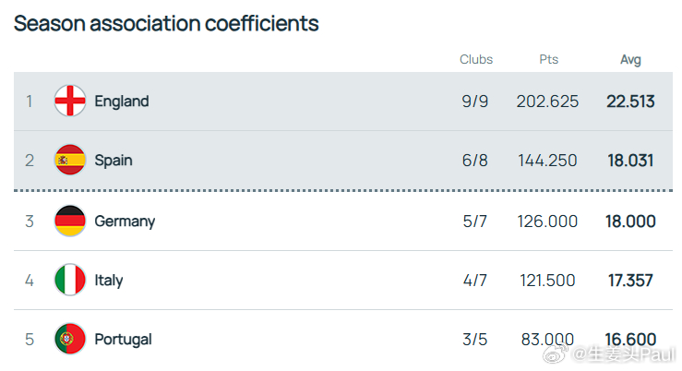Click the Germany flag icon
The image size is (682, 371).
[70, 221]
